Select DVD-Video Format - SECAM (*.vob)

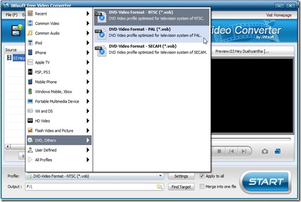pyautogui.click(x=152, y=51)
